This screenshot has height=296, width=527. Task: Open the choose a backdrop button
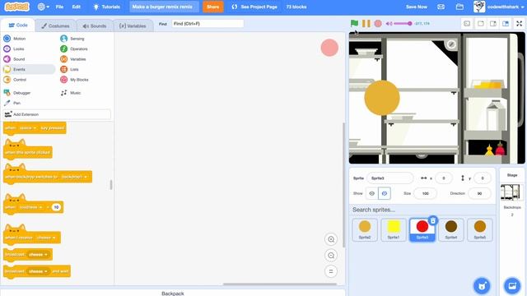pos(512,285)
